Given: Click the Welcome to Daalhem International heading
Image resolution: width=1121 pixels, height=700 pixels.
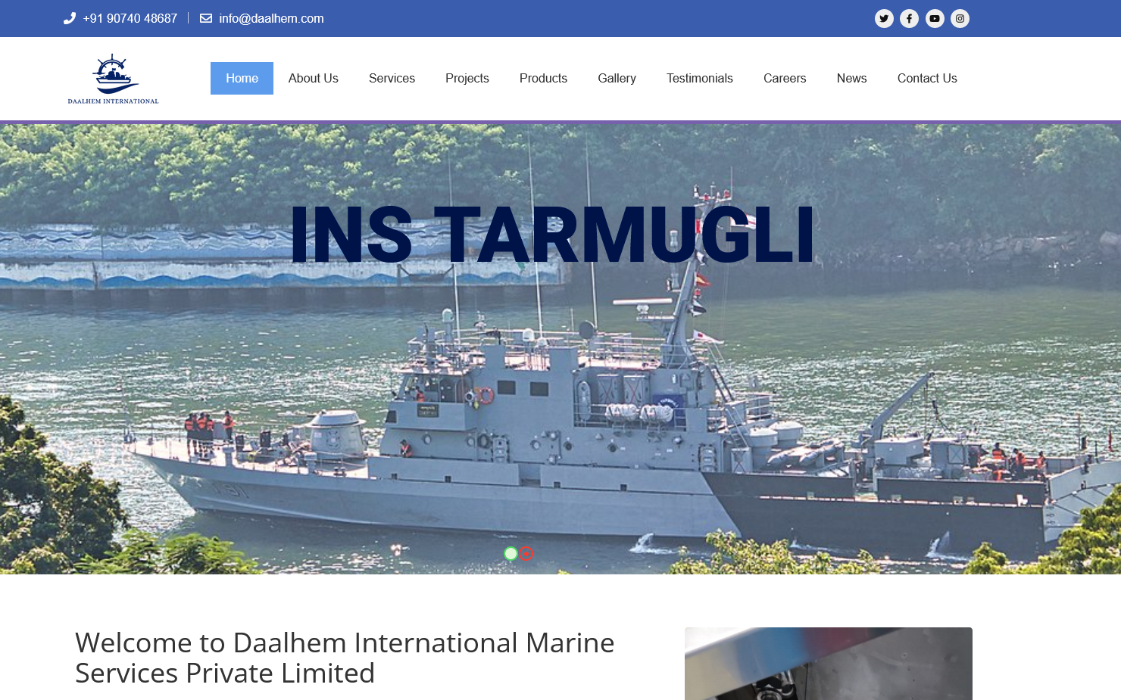Looking at the screenshot, I should (x=345, y=658).
